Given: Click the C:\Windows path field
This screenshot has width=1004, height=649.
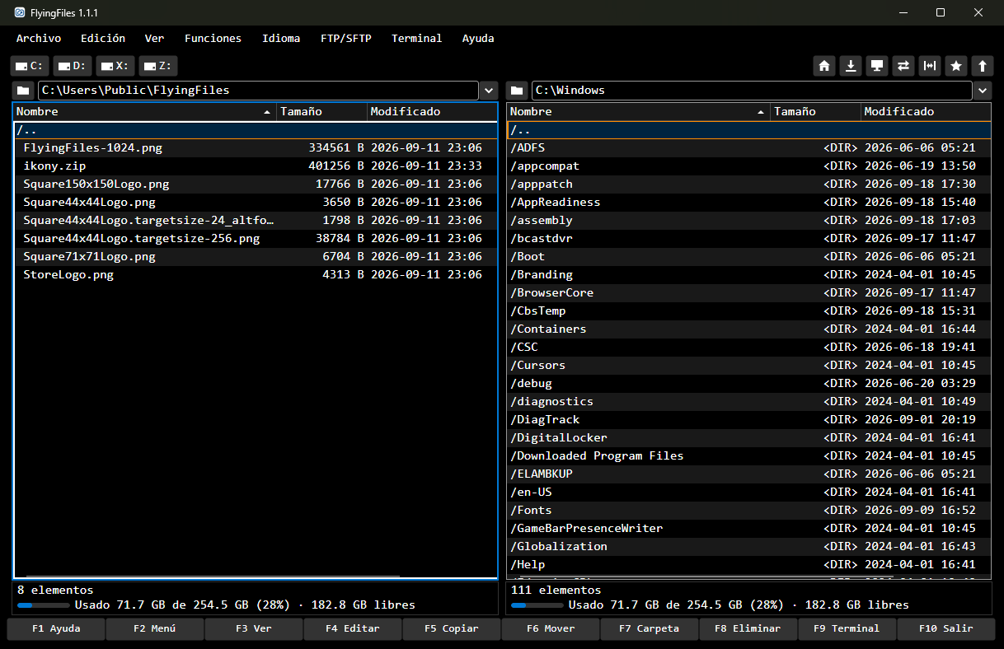Looking at the screenshot, I should 752,91.
